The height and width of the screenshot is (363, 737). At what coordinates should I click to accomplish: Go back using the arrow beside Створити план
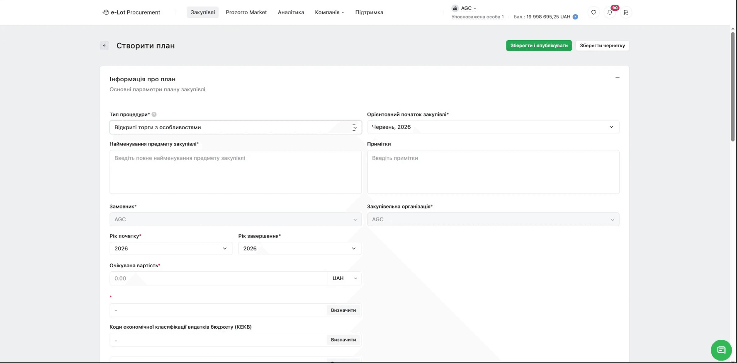coord(104,46)
